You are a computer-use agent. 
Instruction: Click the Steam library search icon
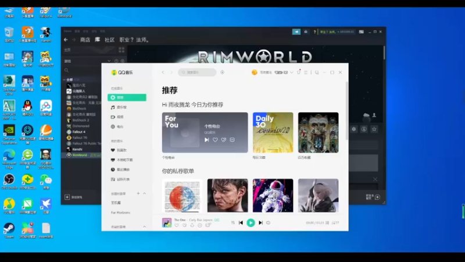coord(66,70)
